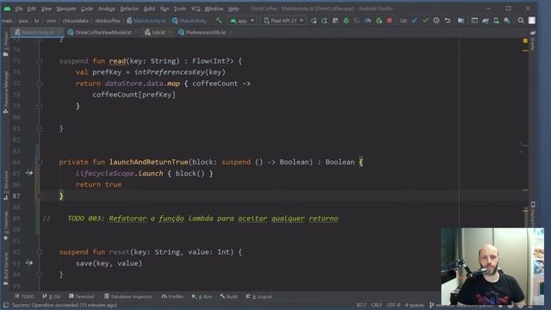Switch to DrinkCoffeeViewModel.kt editor tab

(x=100, y=33)
